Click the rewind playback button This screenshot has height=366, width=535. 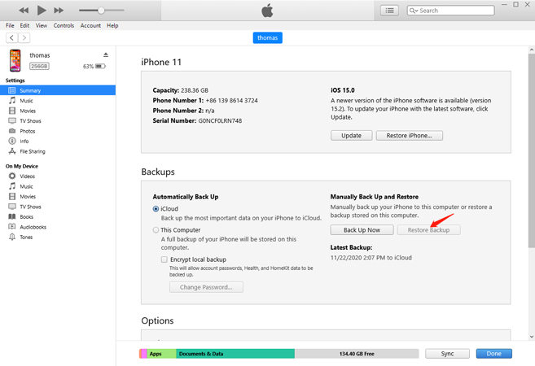(21, 11)
